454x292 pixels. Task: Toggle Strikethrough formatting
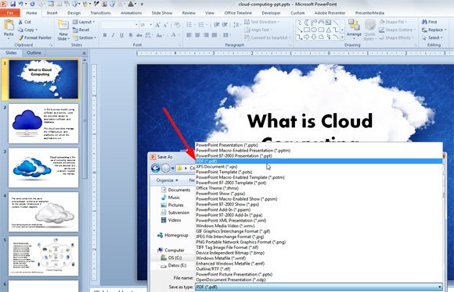pyautogui.click(x=139, y=35)
